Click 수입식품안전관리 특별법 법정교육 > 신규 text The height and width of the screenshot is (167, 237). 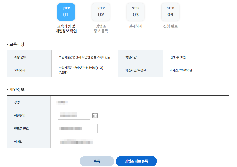coord(84,57)
